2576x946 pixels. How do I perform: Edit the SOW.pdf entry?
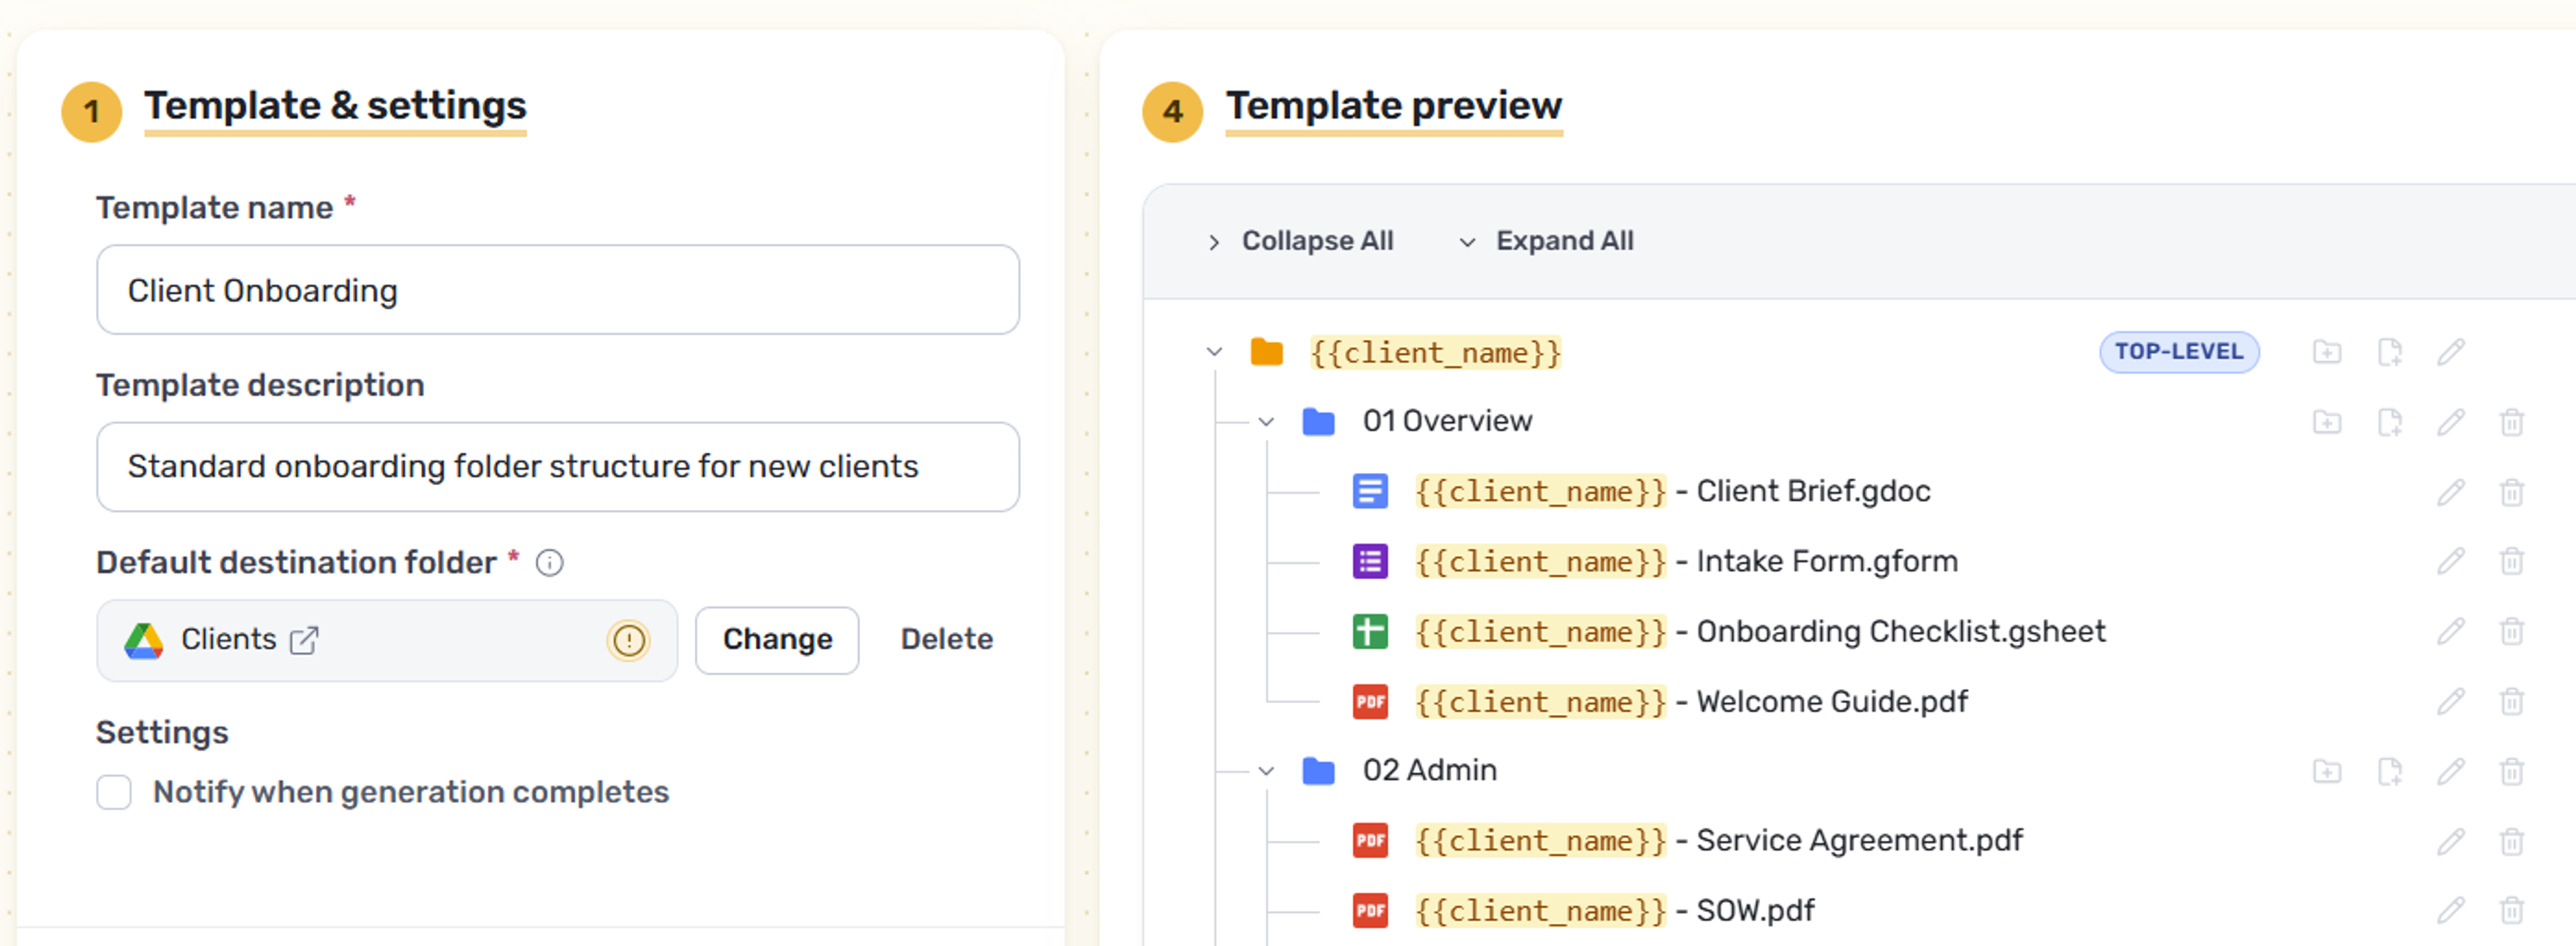pyautogui.click(x=2451, y=910)
